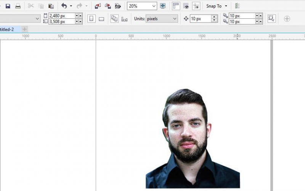Click the Save floppy disk icon
Viewport: 305px width, 191px height.
tap(8, 6)
